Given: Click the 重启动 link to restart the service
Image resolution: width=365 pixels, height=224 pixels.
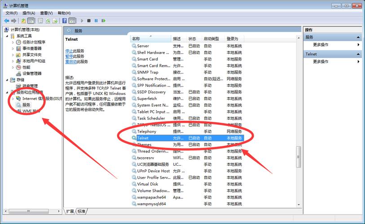Looking at the screenshot, I should point(71,61).
